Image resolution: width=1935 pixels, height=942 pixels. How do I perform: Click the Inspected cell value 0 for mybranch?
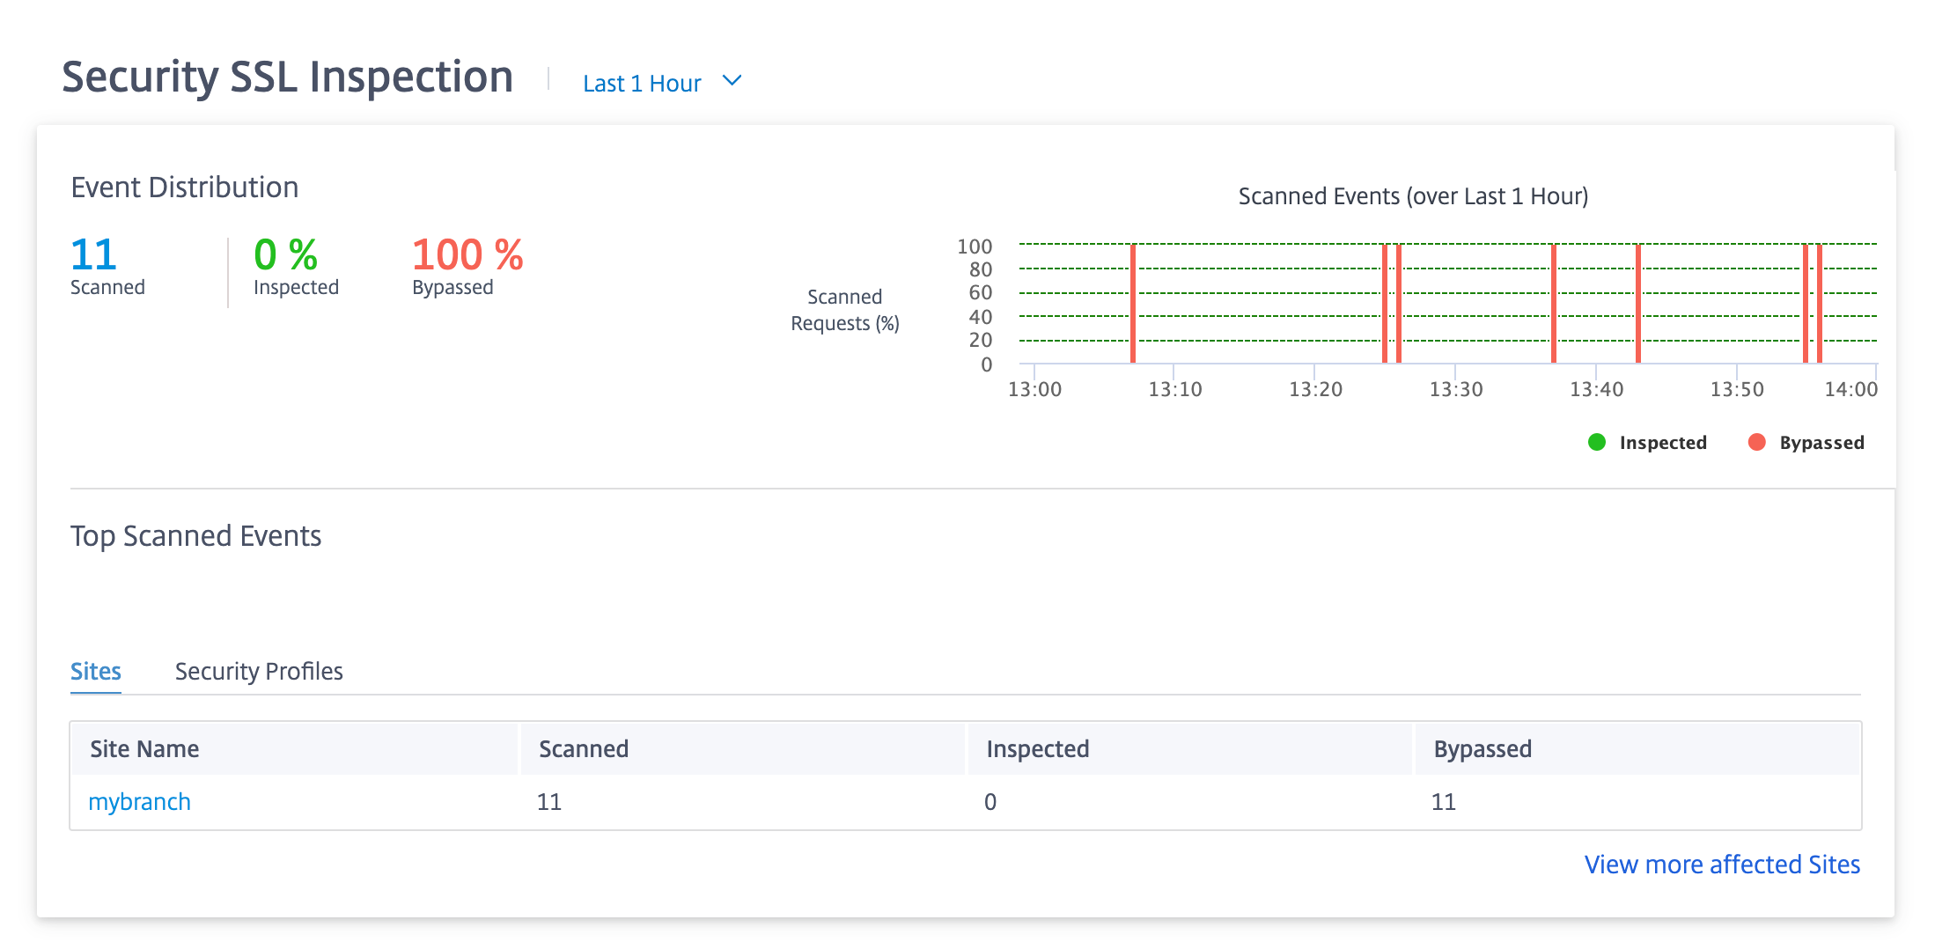(x=990, y=801)
